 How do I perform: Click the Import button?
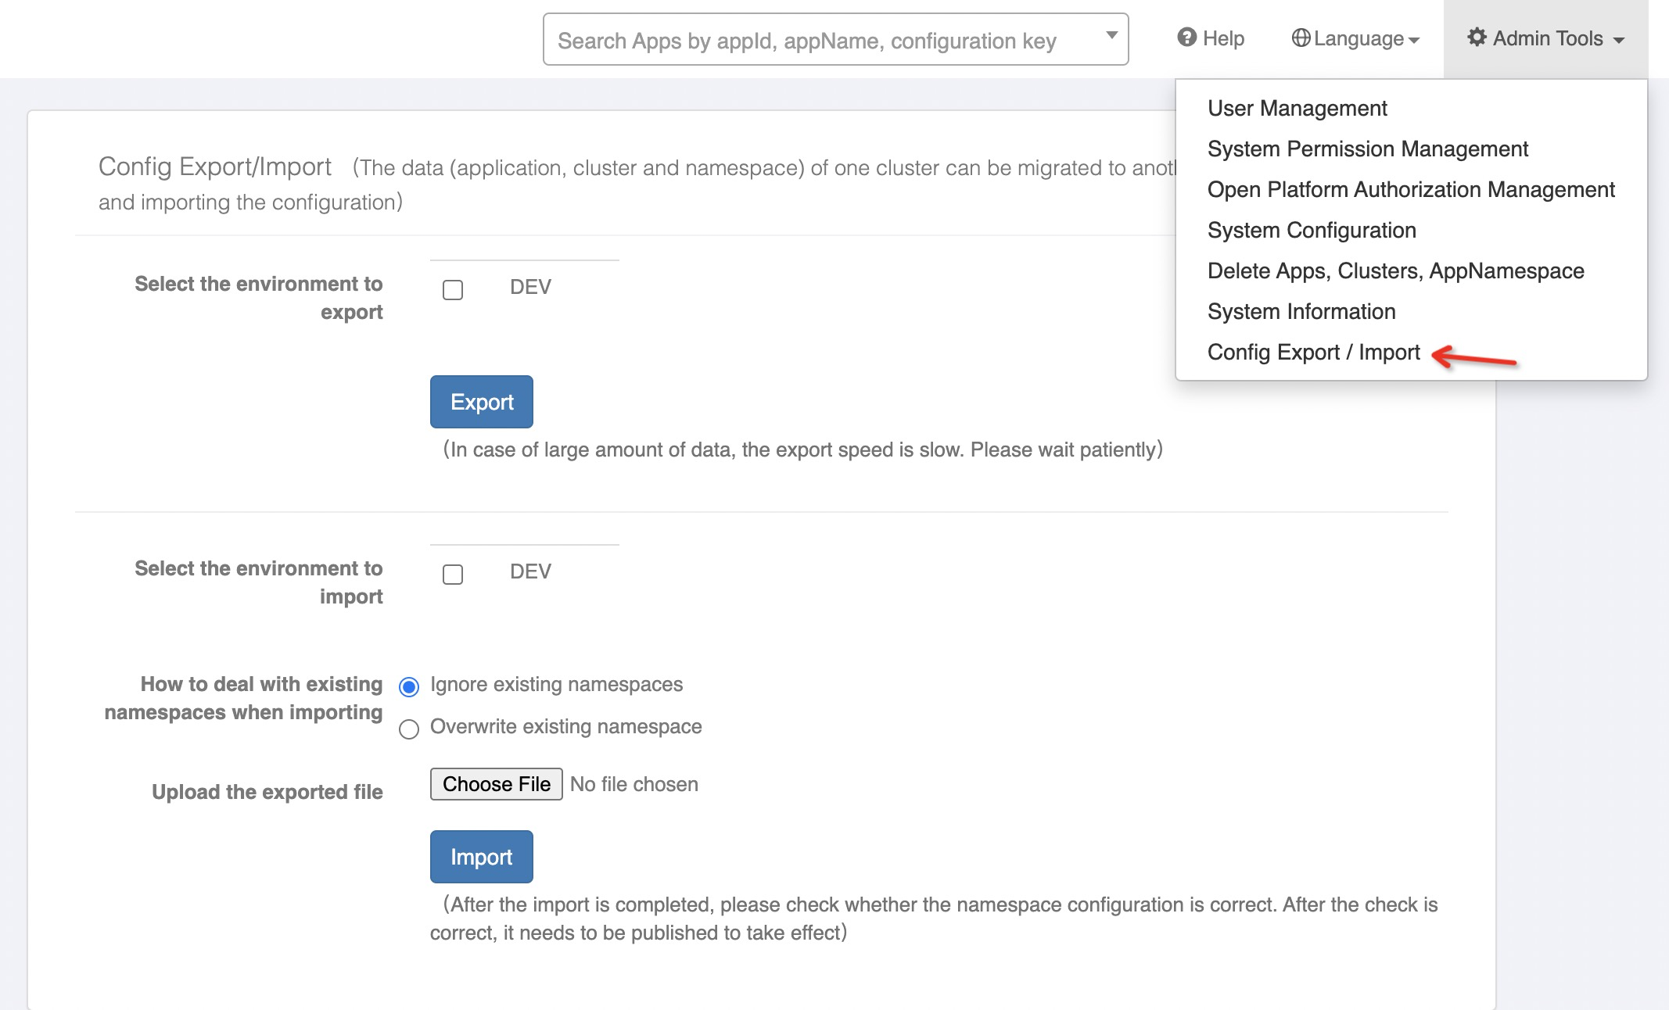point(481,856)
